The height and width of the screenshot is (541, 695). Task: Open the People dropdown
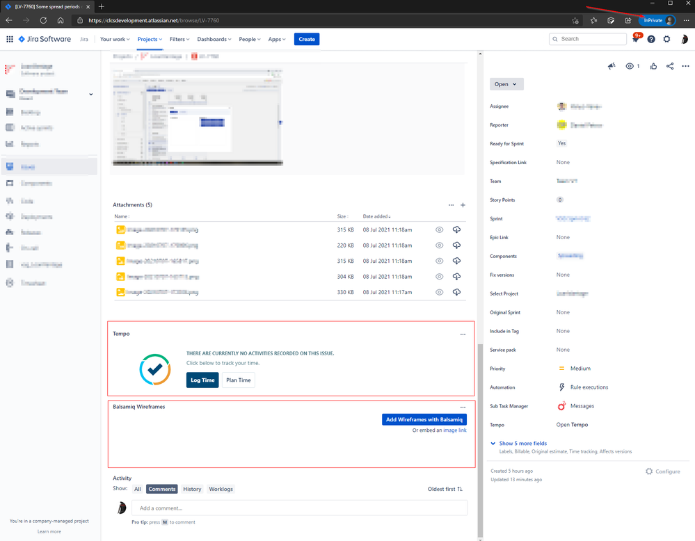coord(250,39)
